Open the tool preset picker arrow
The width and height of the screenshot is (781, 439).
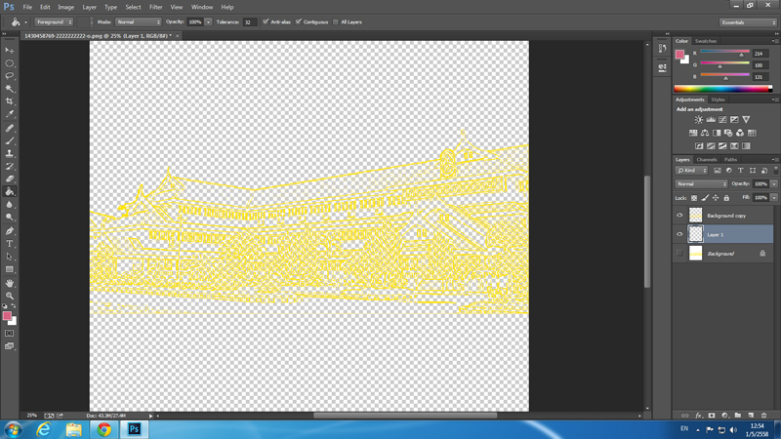tap(26, 21)
